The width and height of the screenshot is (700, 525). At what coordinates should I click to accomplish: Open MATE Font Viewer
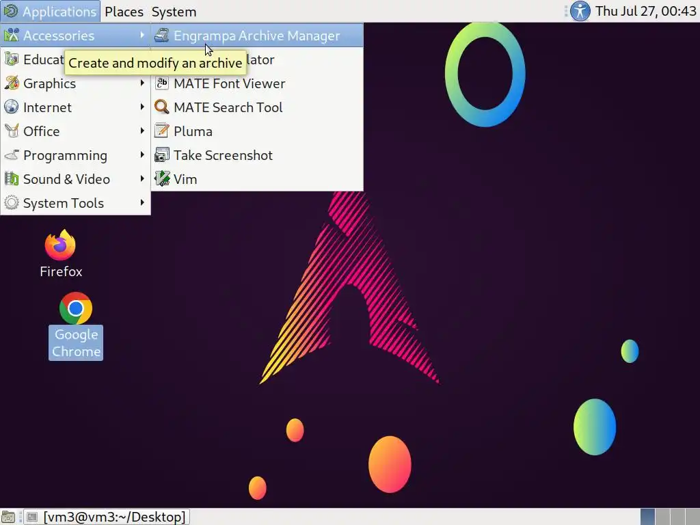[257, 83]
